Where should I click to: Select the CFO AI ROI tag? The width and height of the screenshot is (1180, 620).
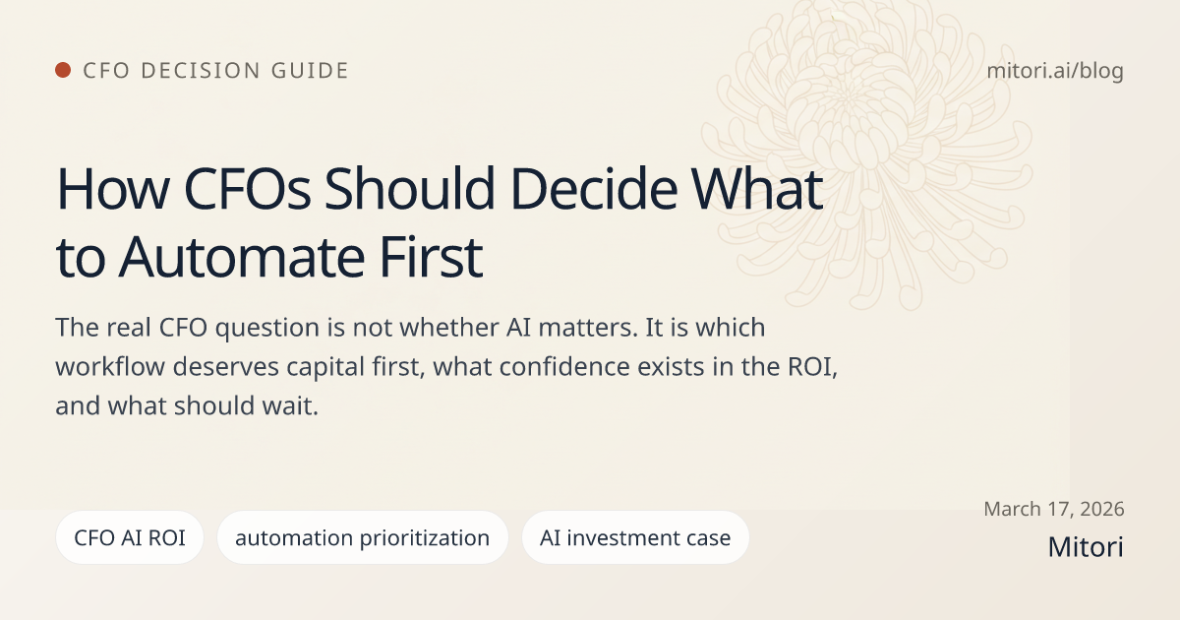(130, 537)
